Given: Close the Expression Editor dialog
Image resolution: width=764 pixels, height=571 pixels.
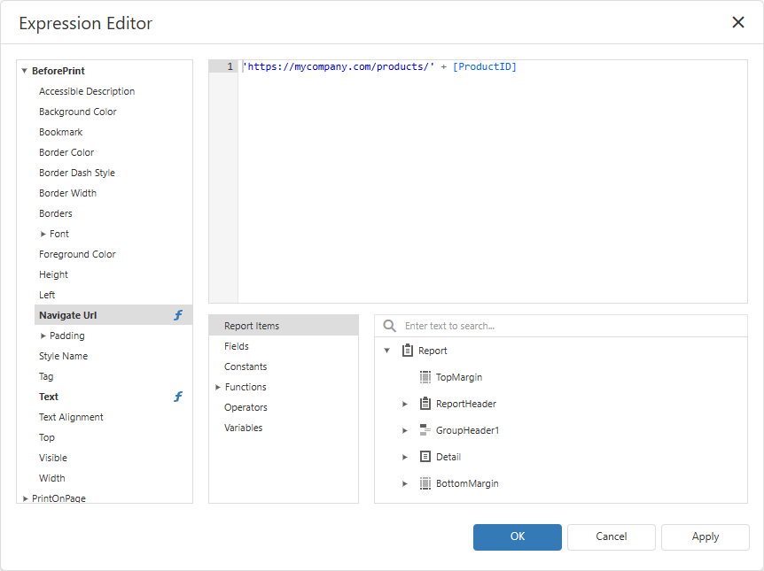Looking at the screenshot, I should (x=738, y=22).
